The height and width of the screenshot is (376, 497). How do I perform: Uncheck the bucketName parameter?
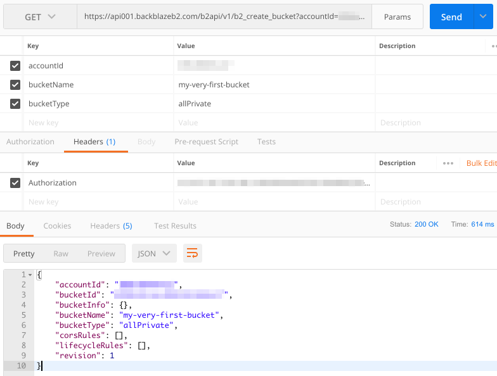point(15,85)
